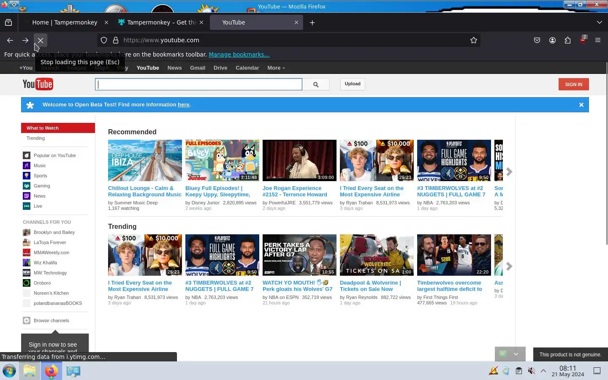Click the search magnifier button
Image resolution: width=608 pixels, height=380 pixels.
tap(316, 84)
